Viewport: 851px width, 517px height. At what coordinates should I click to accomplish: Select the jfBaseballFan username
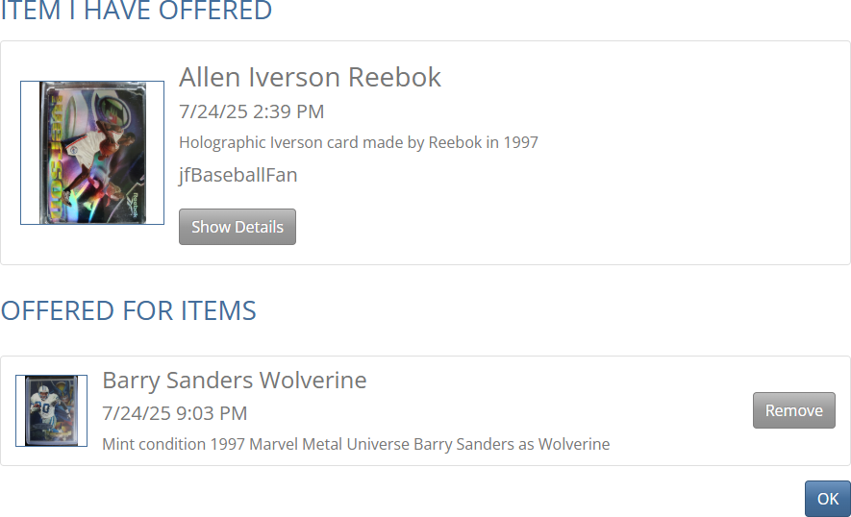pos(238,175)
